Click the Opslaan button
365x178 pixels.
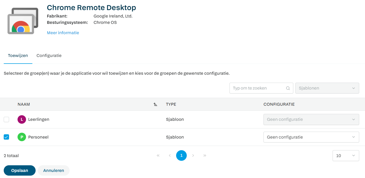click(20, 171)
